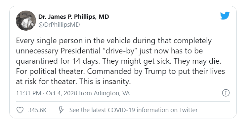Open See the latest COVID-19 information link

click(x=134, y=110)
